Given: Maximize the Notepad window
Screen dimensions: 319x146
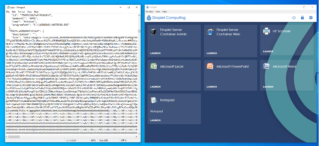Looking at the screenshot, I should click(128, 7).
